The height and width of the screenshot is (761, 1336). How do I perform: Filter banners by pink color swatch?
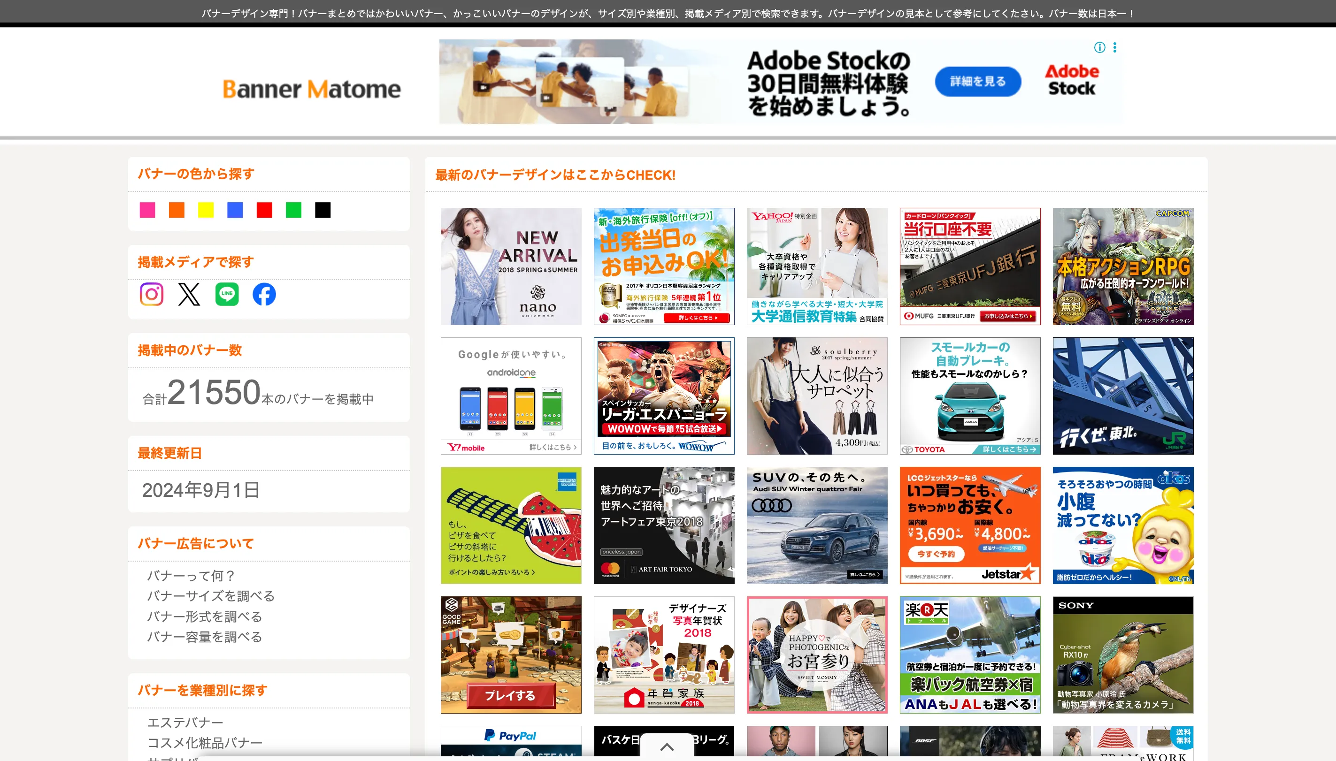(147, 210)
